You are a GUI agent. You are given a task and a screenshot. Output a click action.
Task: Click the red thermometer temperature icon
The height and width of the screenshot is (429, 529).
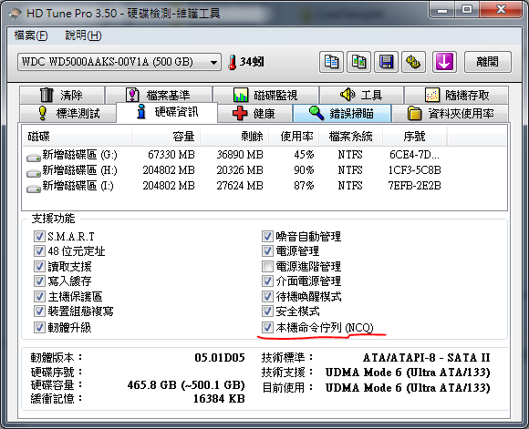point(232,62)
